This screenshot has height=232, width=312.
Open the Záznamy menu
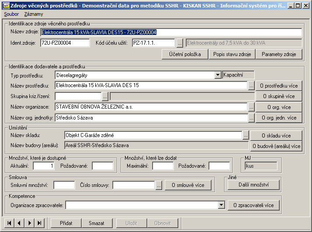[34, 14]
